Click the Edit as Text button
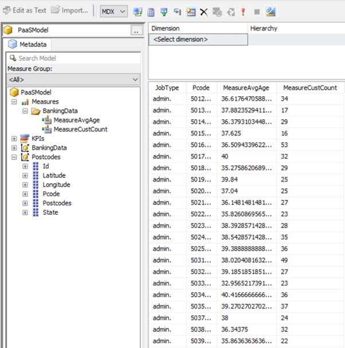The image size is (345, 348). pos(24,10)
